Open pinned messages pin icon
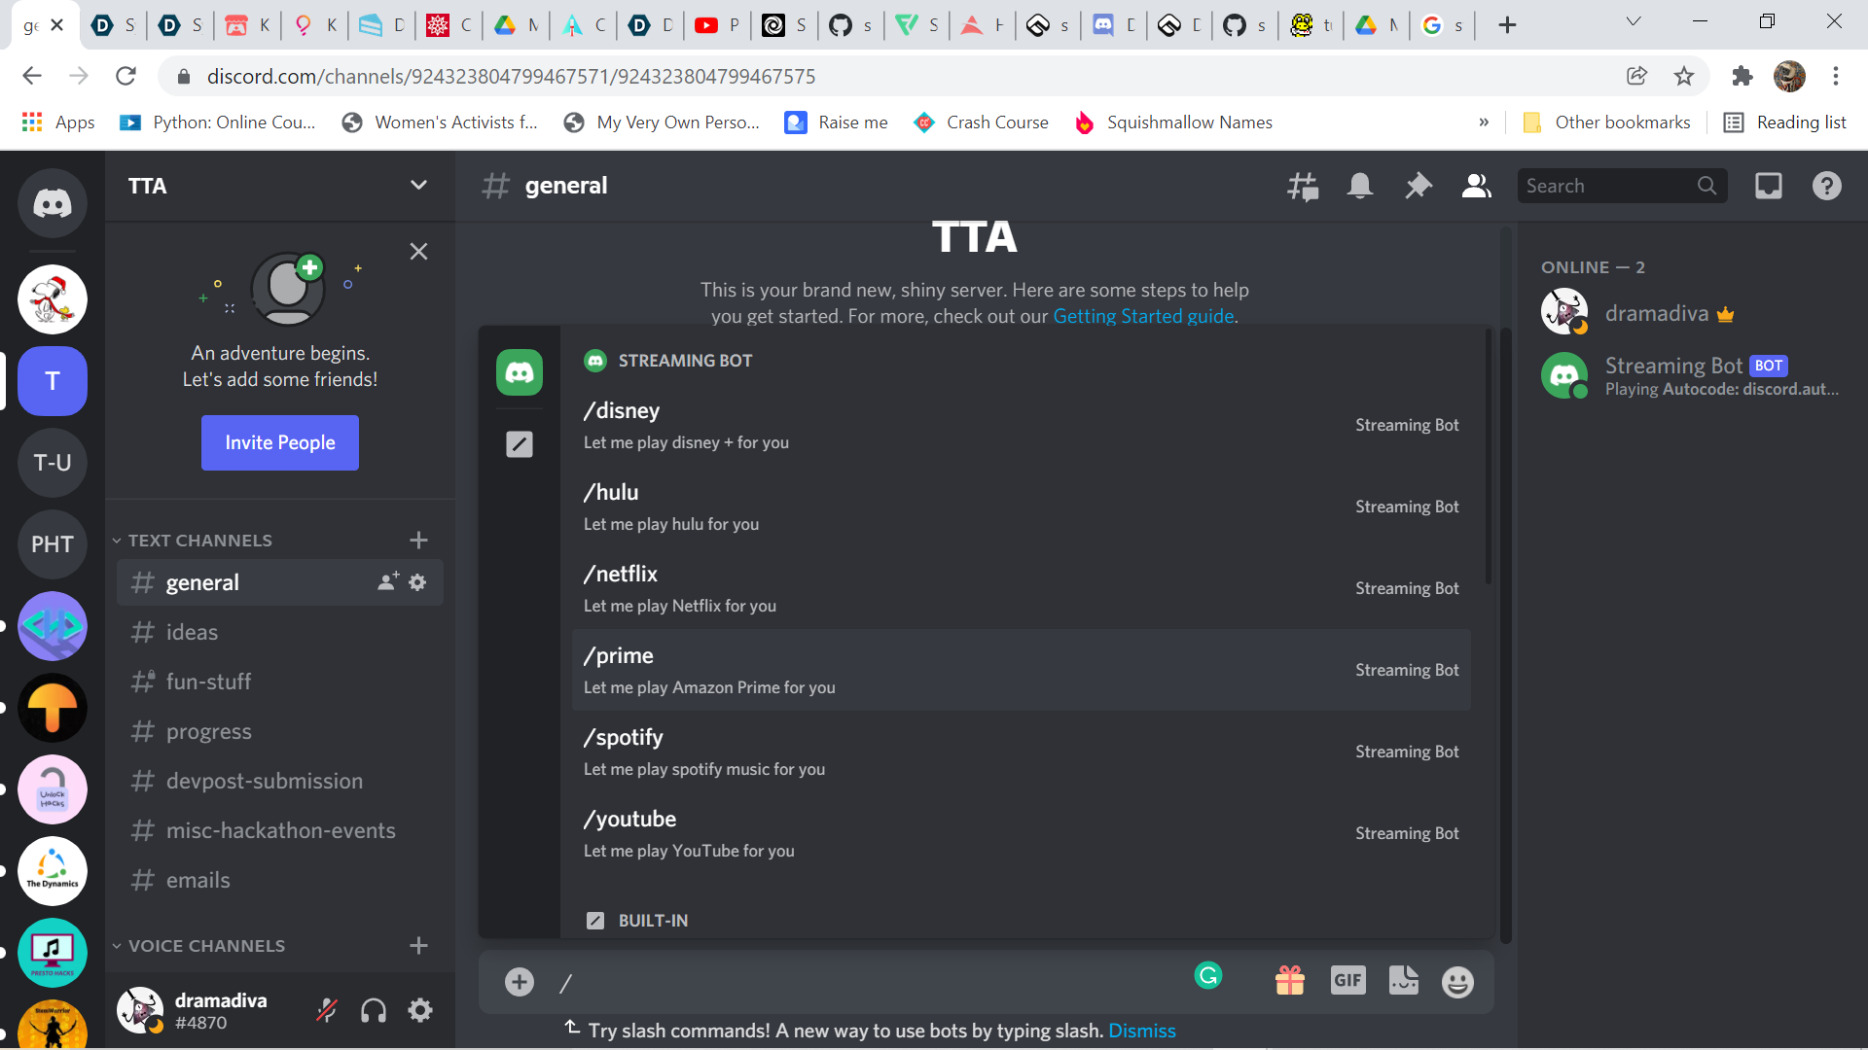1868x1050 pixels. 1418,186
